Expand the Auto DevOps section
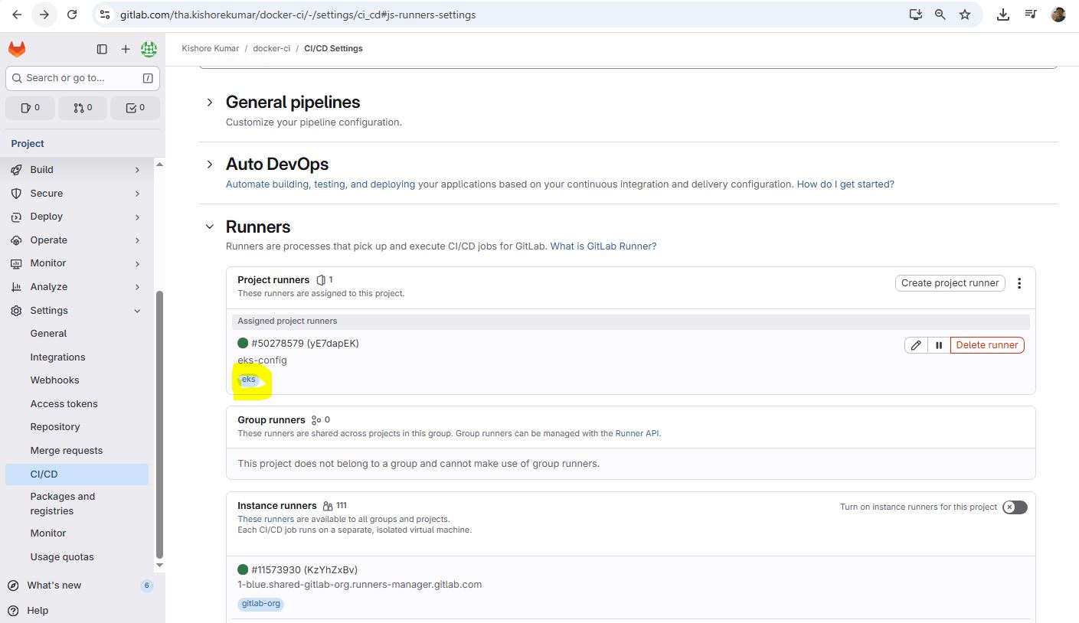 pyautogui.click(x=210, y=165)
